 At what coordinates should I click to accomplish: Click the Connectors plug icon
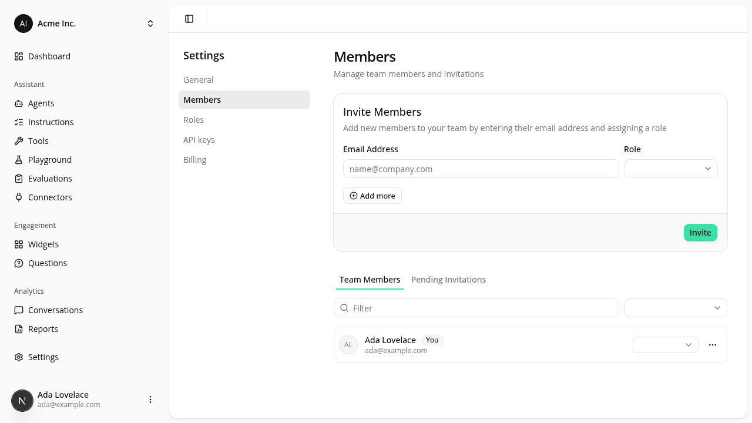coord(19,197)
